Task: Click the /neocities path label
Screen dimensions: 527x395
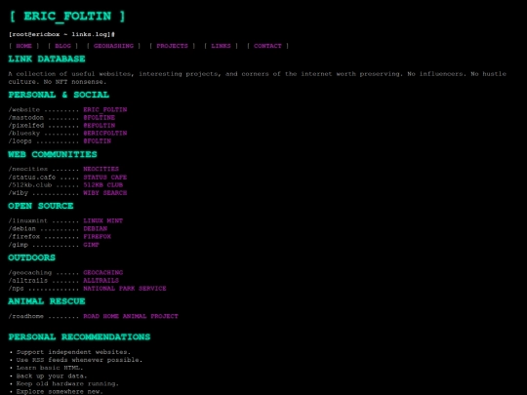Action: [28, 169]
